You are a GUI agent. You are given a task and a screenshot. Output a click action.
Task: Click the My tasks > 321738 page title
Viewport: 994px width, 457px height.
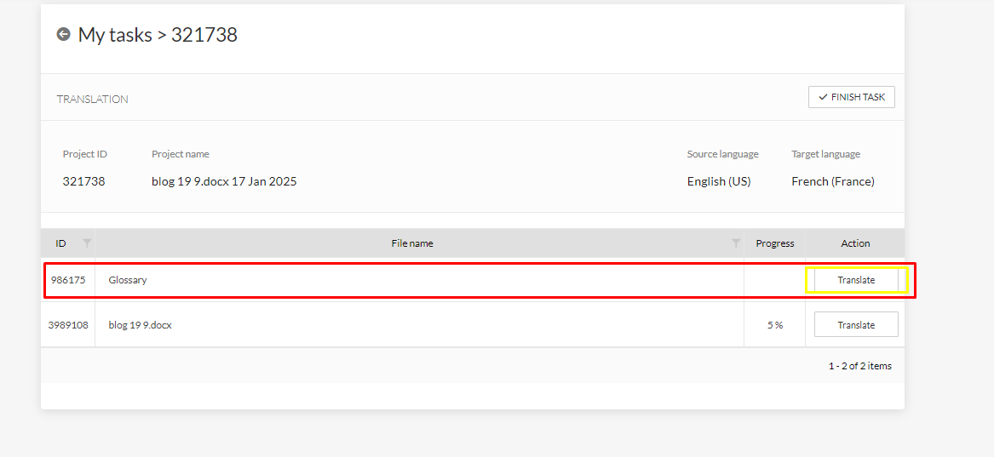pos(158,35)
